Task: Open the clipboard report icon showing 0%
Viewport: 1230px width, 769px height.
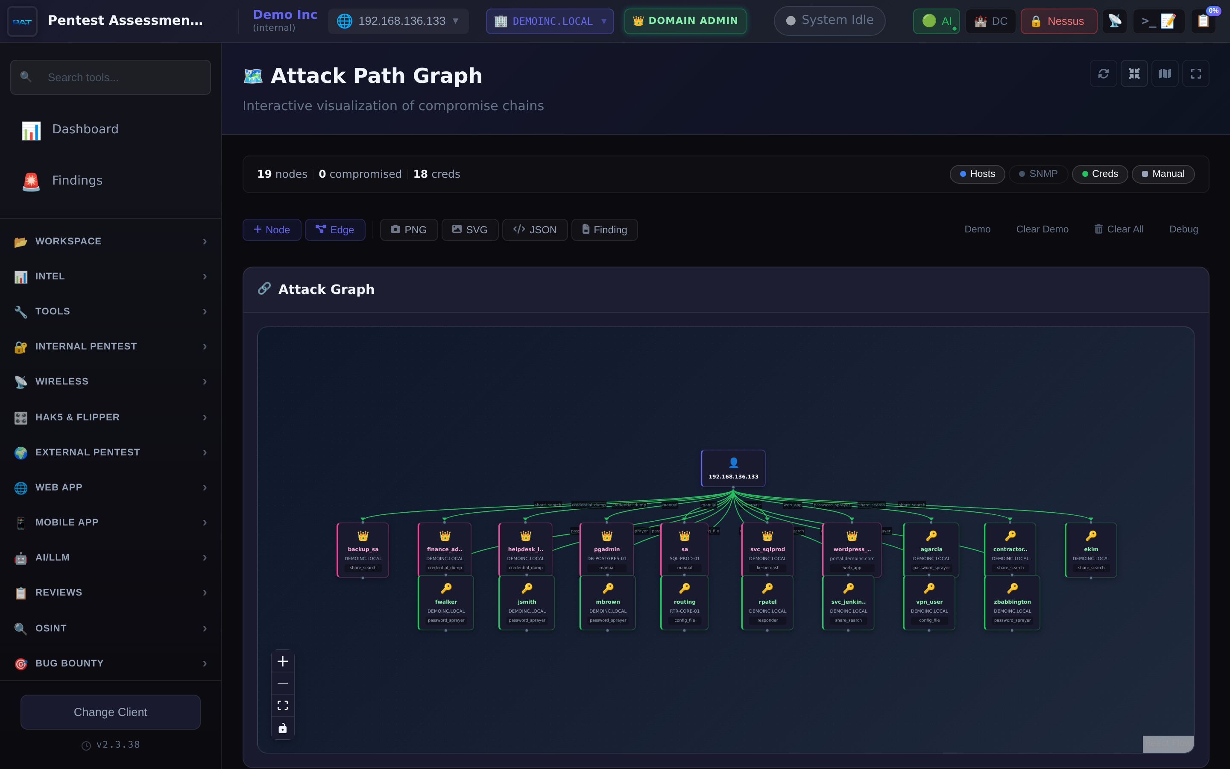Action: point(1204,21)
